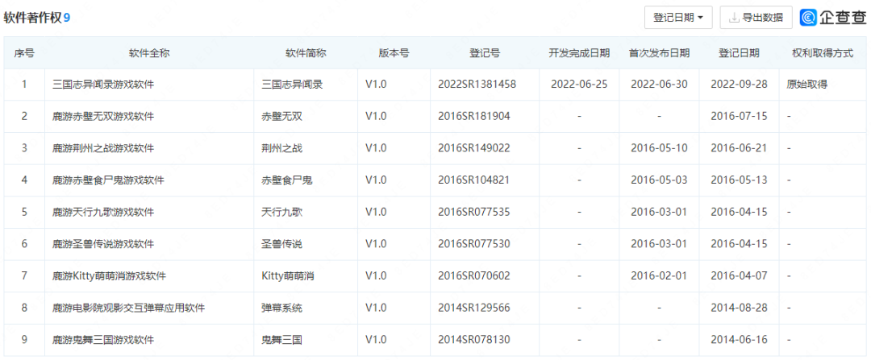The image size is (871, 360).
Task: Select 鹿游鬼舞三国游戏软件 row name
Action: (103, 340)
